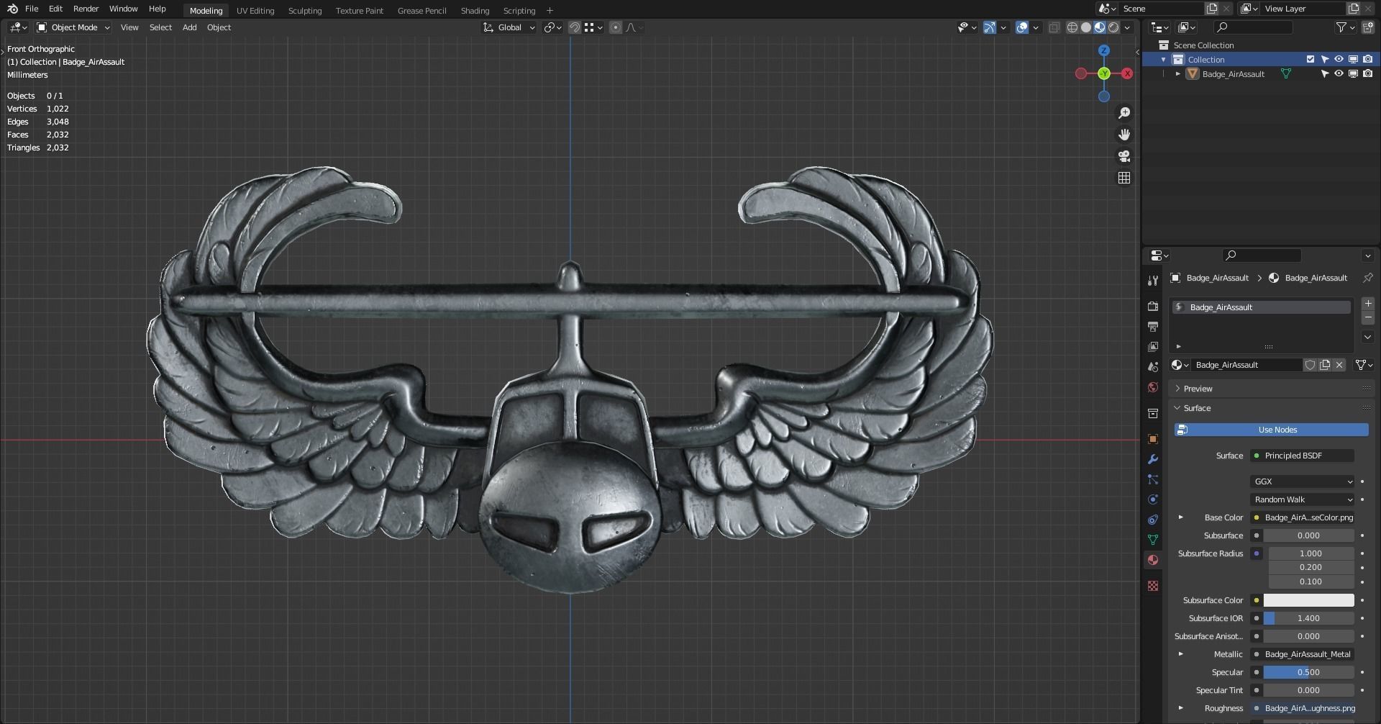Open Global transform orientation dropdown
The width and height of the screenshot is (1381, 724).
(x=509, y=27)
